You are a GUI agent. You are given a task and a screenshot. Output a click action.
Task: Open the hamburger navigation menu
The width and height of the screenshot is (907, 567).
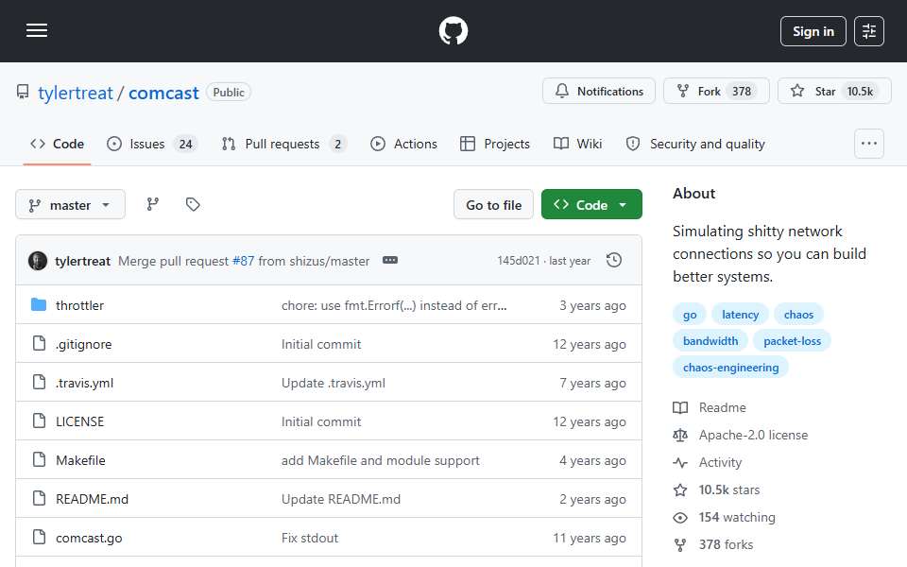pyautogui.click(x=37, y=30)
